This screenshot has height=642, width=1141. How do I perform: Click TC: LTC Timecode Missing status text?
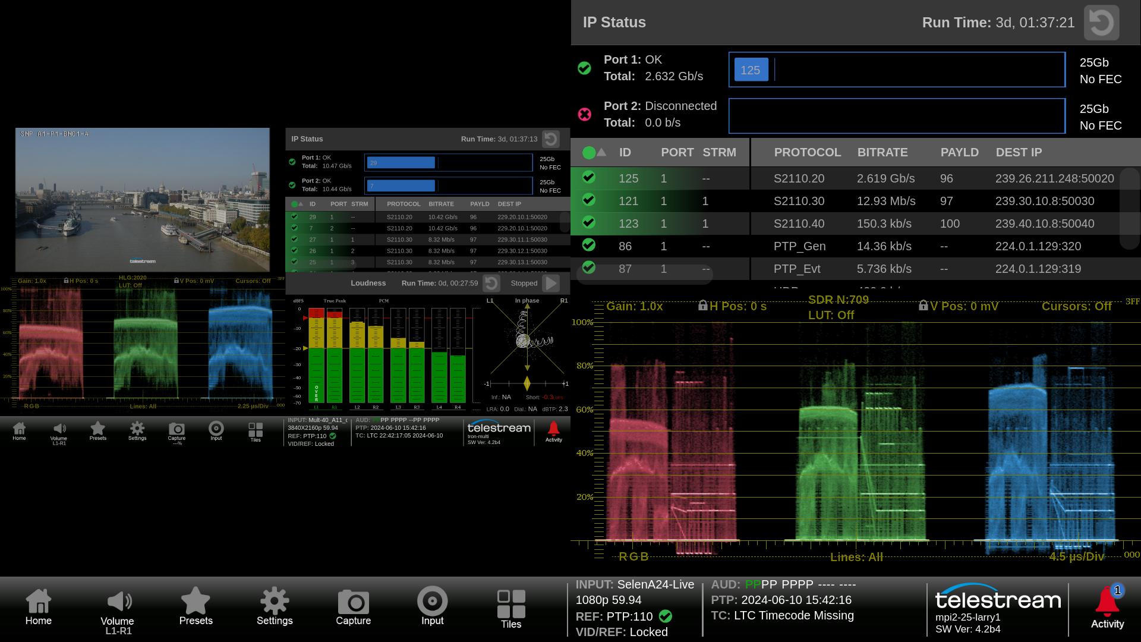782,615
